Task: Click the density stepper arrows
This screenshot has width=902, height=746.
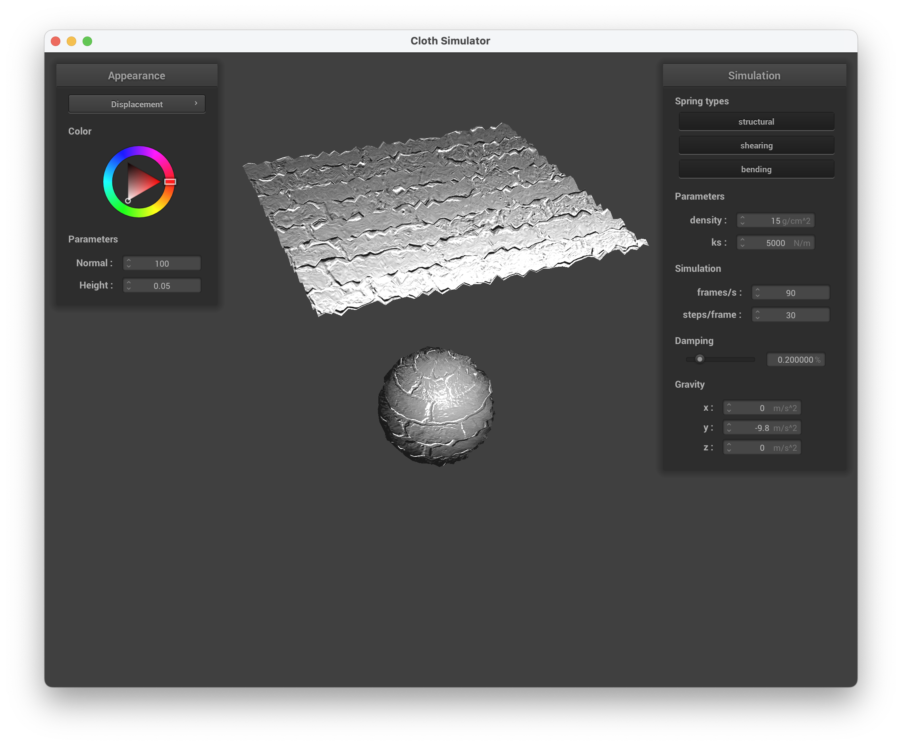Action: (x=742, y=221)
